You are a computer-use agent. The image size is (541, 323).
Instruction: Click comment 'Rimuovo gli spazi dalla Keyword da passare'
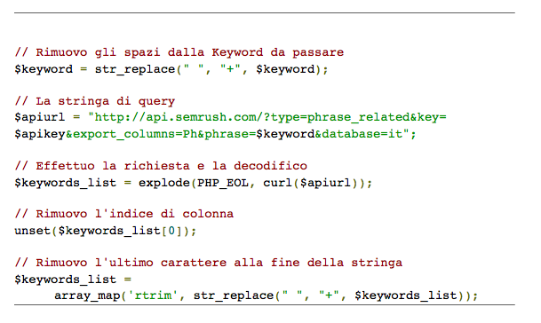179,52
